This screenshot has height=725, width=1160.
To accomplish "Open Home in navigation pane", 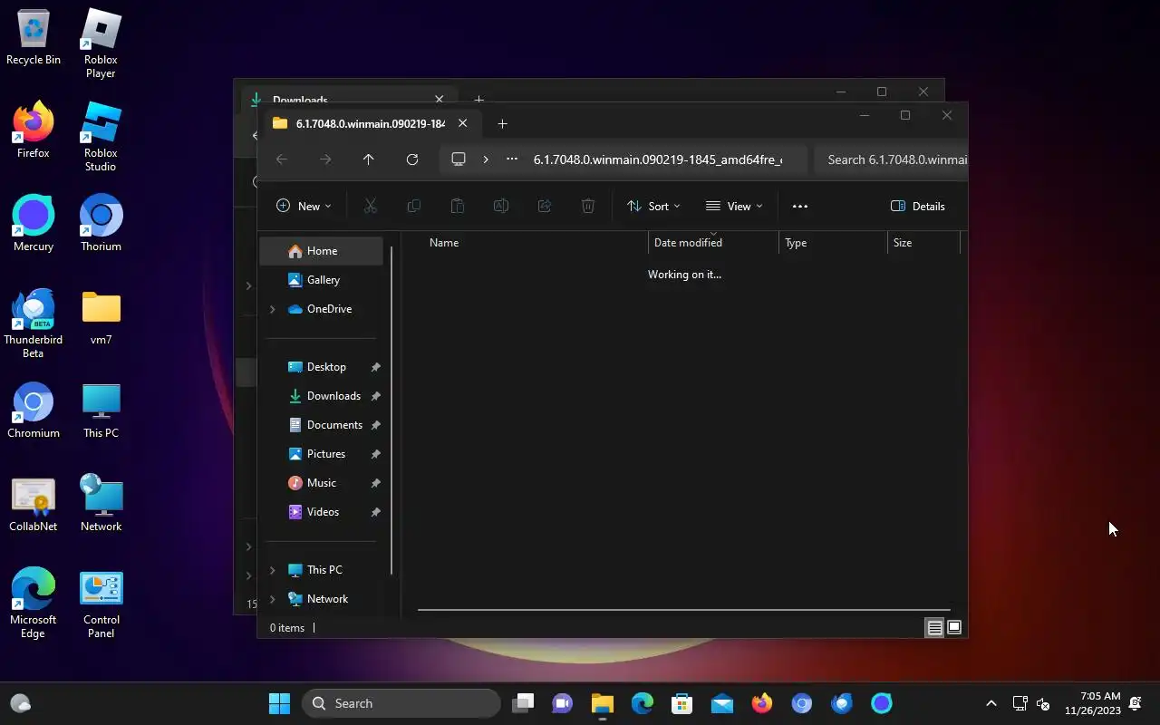I will [x=322, y=251].
